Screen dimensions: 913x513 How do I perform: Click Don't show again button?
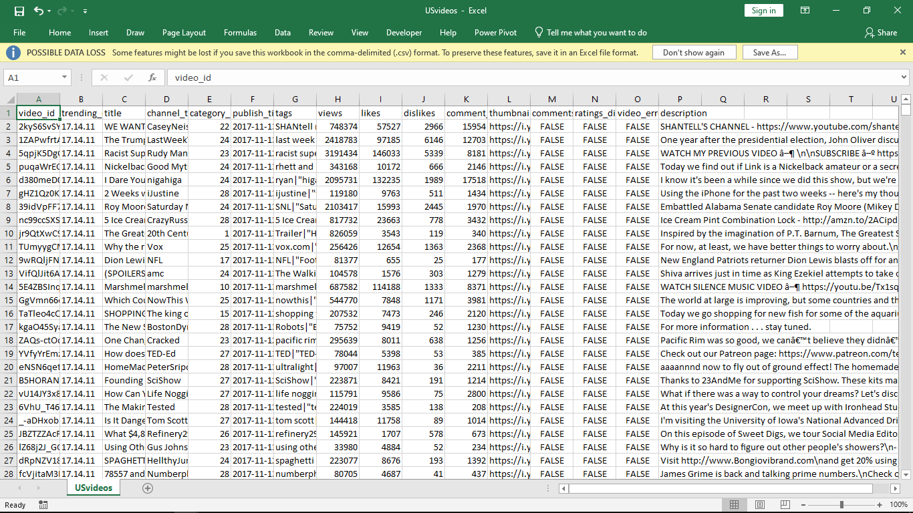coord(693,53)
